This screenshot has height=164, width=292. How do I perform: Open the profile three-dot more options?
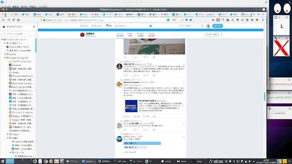click(221, 35)
